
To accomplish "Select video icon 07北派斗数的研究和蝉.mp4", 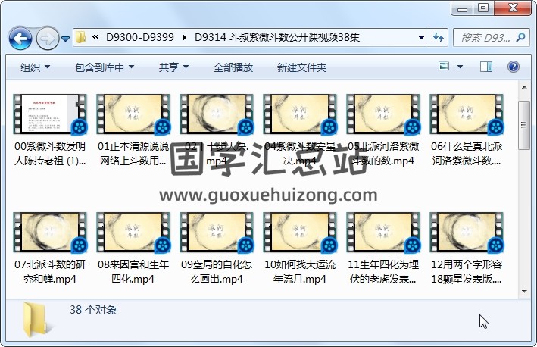I will click(x=50, y=233).
